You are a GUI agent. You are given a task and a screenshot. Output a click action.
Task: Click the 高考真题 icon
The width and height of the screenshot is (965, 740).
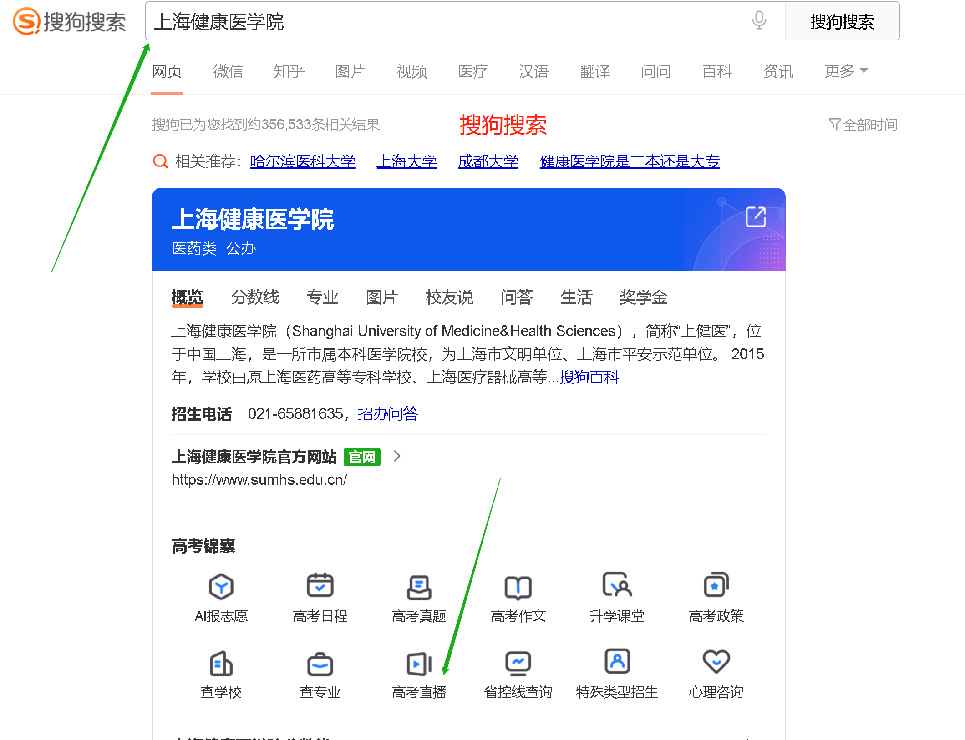[x=419, y=586]
